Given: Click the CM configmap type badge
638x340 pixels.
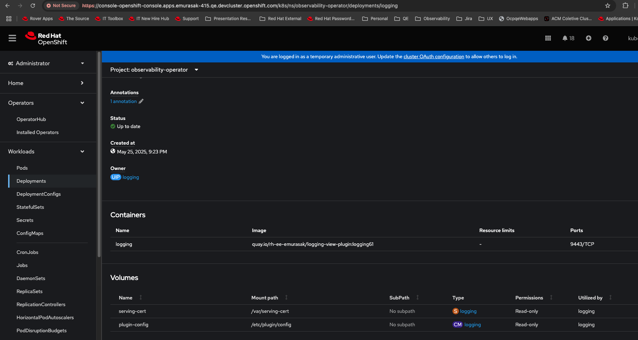Looking at the screenshot, I should [458, 324].
